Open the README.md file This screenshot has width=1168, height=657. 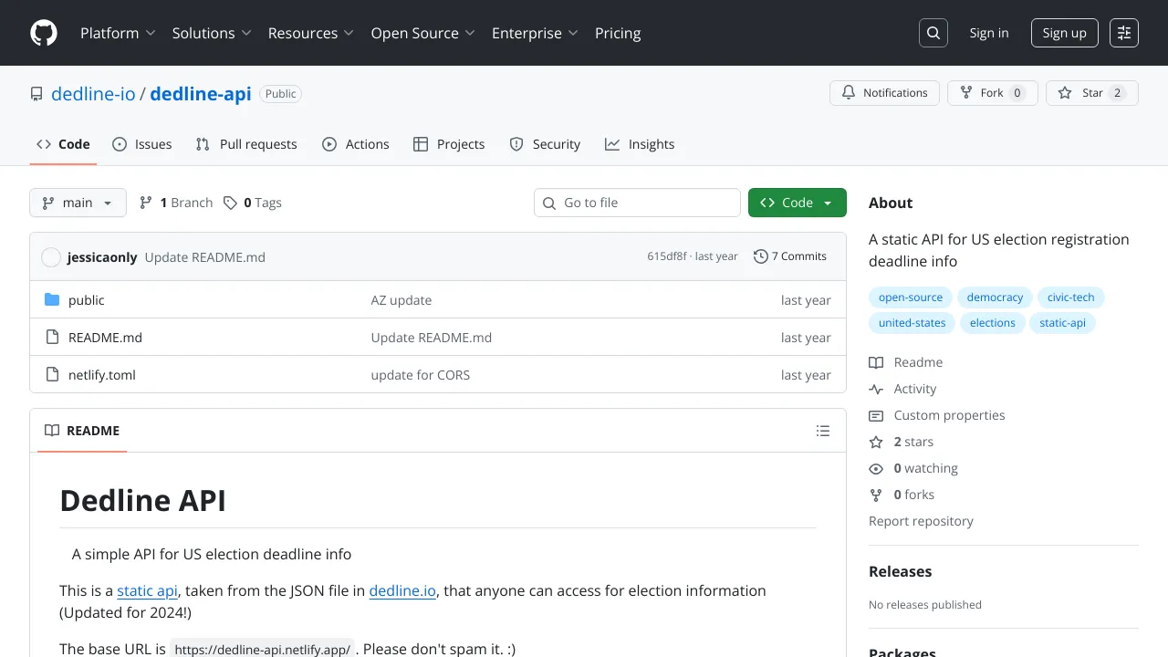(105, 338)
